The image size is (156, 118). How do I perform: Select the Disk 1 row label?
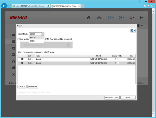(30, 59)
